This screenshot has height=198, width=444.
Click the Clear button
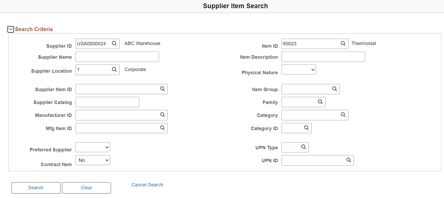[x=86, y=188]
